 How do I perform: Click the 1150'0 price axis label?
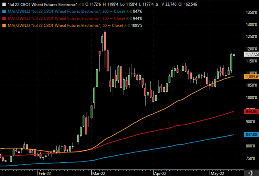[252, 61]
